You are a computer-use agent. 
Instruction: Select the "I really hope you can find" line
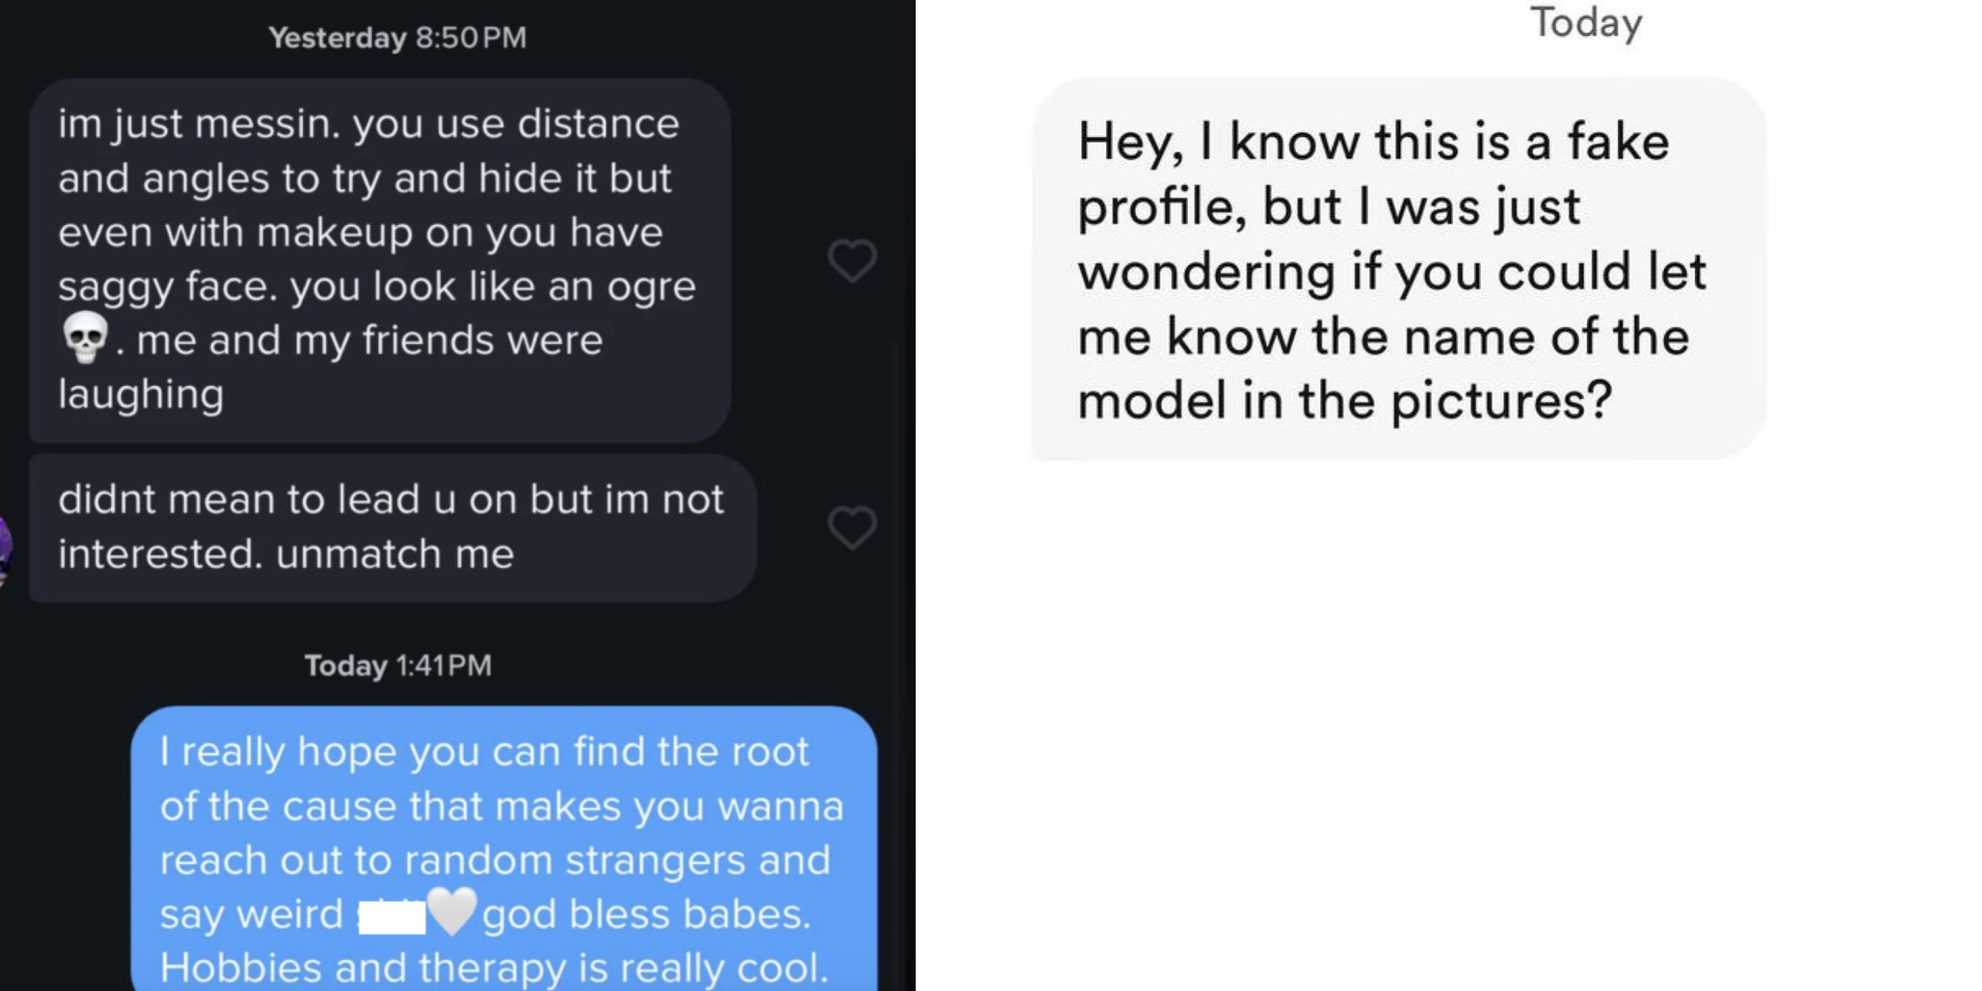click(x=484, y=751)
